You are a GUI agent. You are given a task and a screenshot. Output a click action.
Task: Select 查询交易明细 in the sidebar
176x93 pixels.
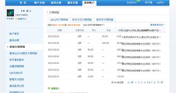pos(17,47)
